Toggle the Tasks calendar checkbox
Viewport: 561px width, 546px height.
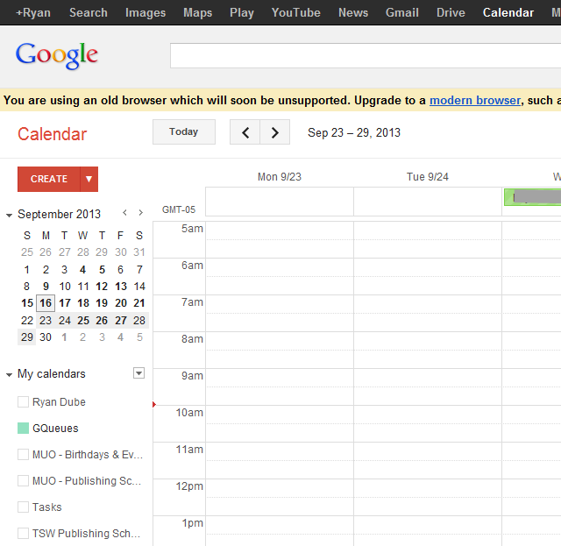tap(24, 507)
